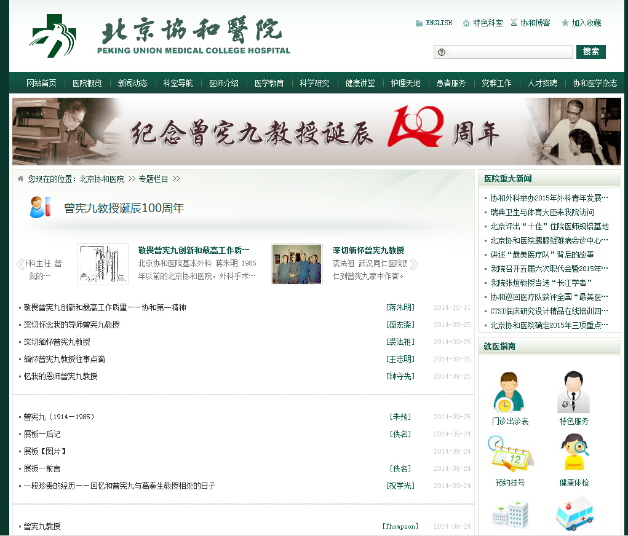Open the 协和医学杂志 menu item

595,83
